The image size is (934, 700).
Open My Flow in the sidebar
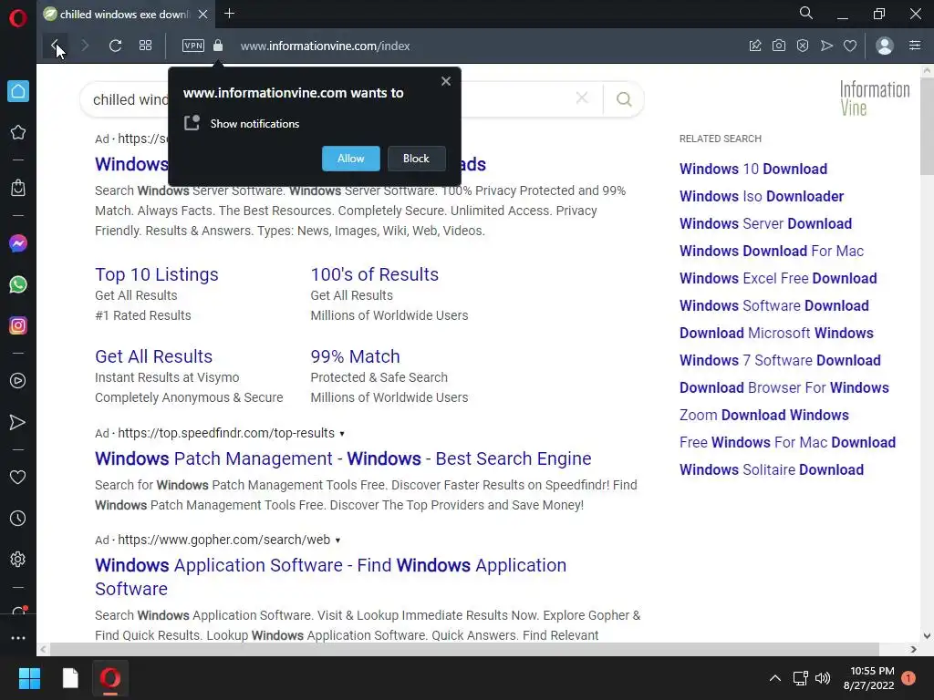[x=18, y=422]
